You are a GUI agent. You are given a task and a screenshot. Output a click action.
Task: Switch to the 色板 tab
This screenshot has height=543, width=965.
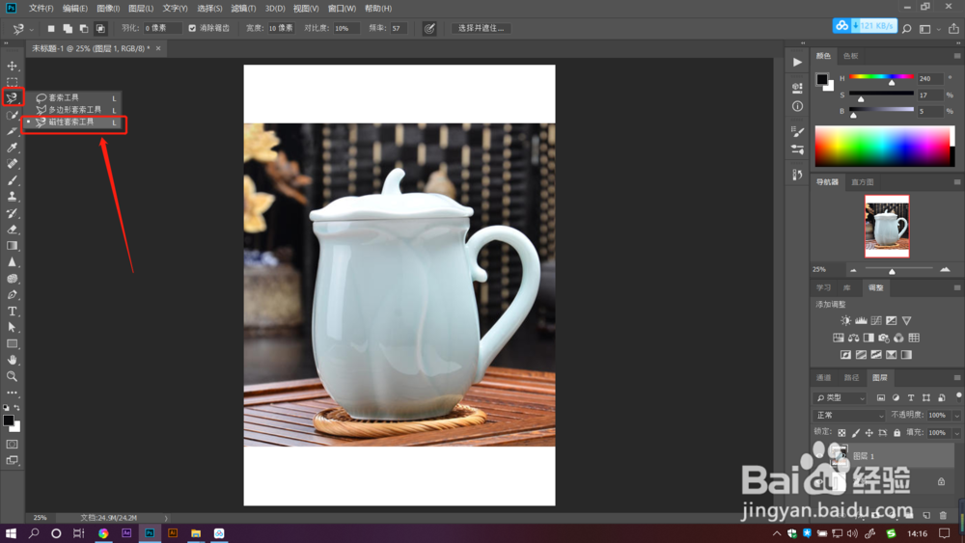pyautogui.click(x=850, y=56)
